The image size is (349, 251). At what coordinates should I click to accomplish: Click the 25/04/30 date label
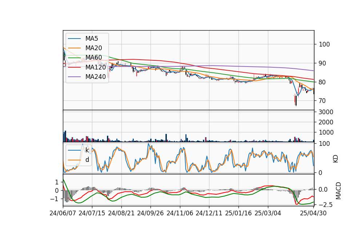(x=313, y=214)
